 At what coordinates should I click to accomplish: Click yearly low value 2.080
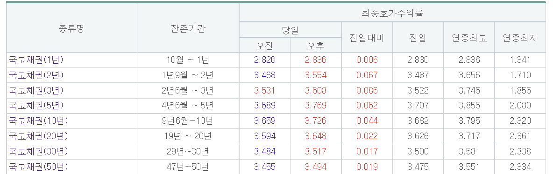tap(520, 106)
